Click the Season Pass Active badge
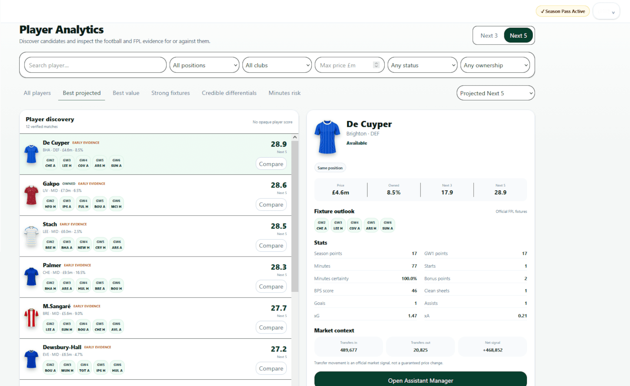Screen dimensions: 630x386 [563, 11]
